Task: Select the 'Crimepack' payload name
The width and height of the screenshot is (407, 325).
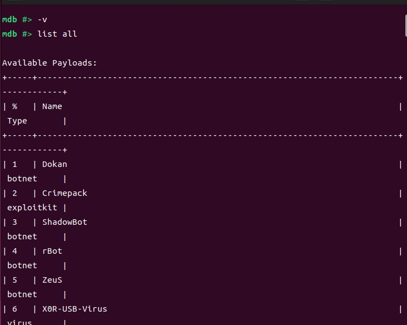Action: click(x=65, y=194)
